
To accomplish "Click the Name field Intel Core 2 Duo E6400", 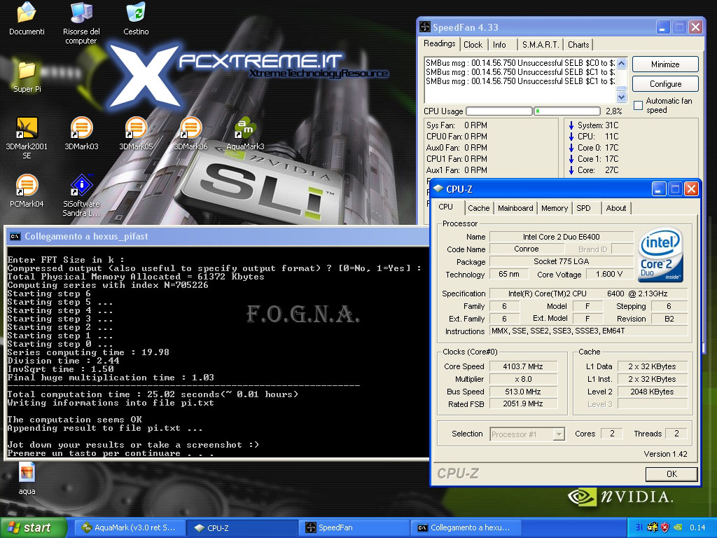I will pos(562,237).
